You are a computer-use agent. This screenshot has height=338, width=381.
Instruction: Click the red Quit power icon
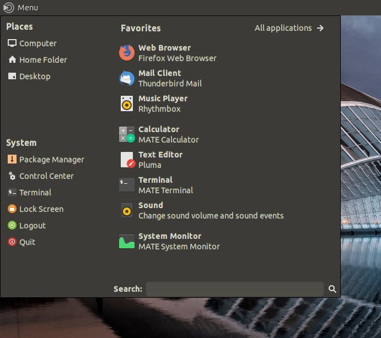(12, 242)
